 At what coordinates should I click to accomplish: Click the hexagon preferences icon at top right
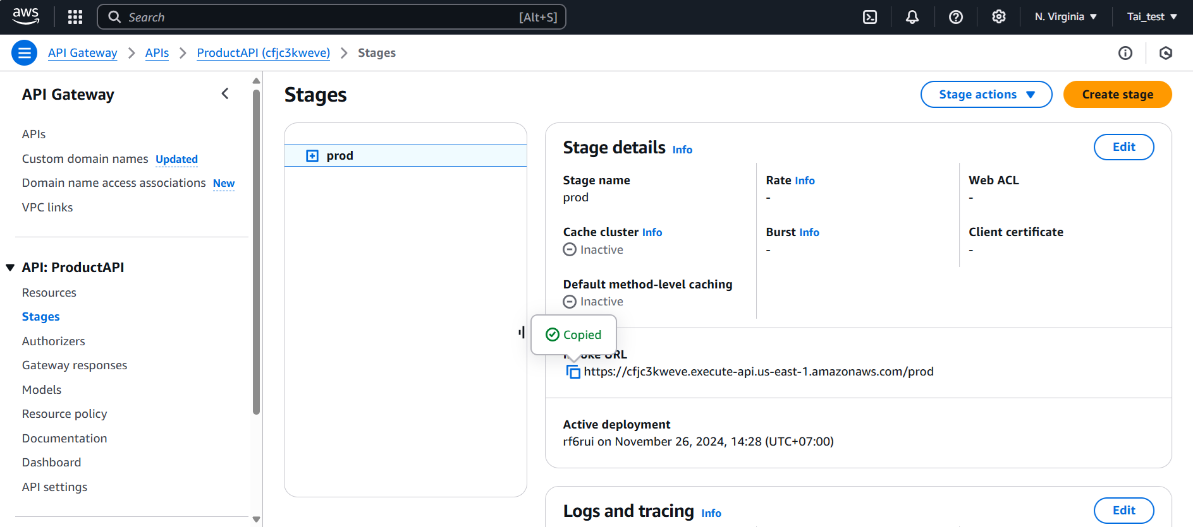coord(1166,53)
